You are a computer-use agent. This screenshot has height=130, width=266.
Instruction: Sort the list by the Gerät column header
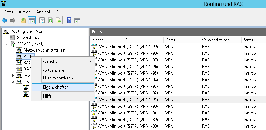pyautogui.click(x=182, y=40)
